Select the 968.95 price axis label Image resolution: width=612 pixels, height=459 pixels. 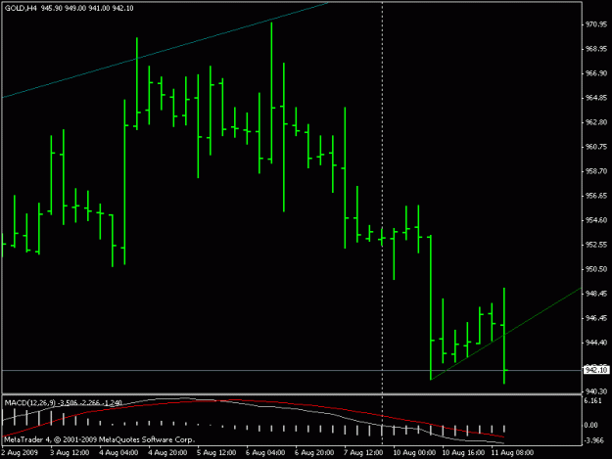pos(596,49)
